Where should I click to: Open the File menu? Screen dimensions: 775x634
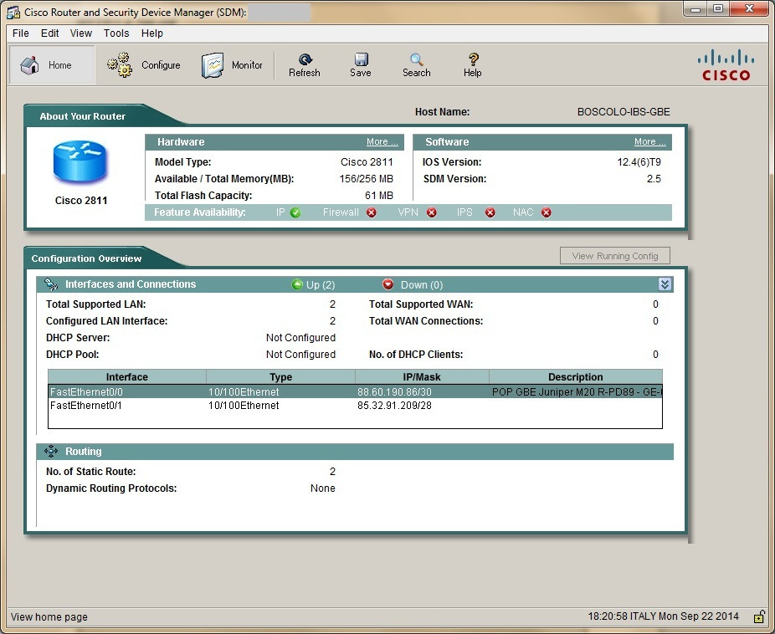pyautogui.click(x=21, y=33)
